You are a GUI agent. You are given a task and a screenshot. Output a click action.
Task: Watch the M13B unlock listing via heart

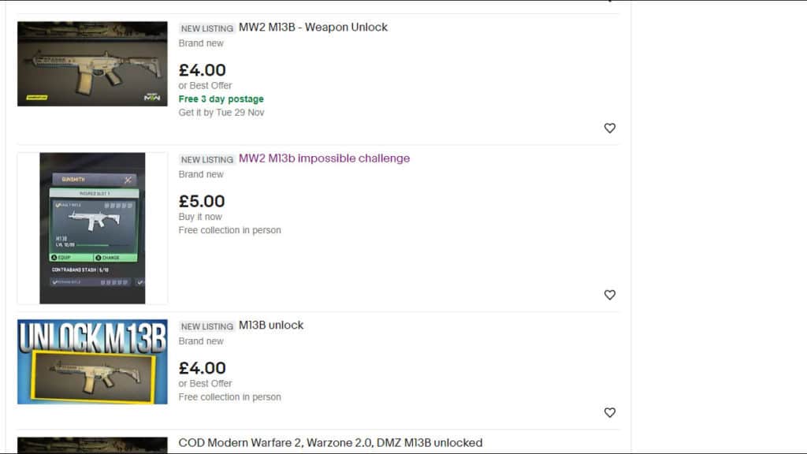point(609,412)
